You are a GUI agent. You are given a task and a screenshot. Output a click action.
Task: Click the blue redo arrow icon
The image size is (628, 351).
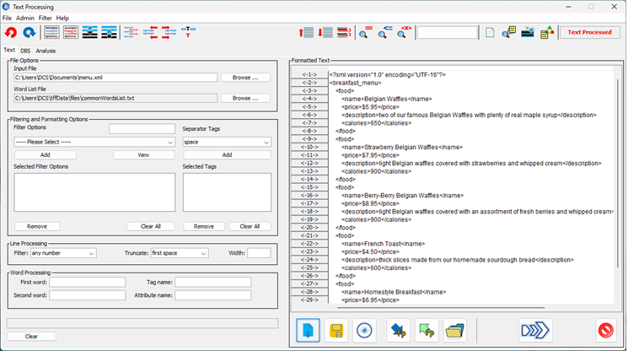pos(30,32)
